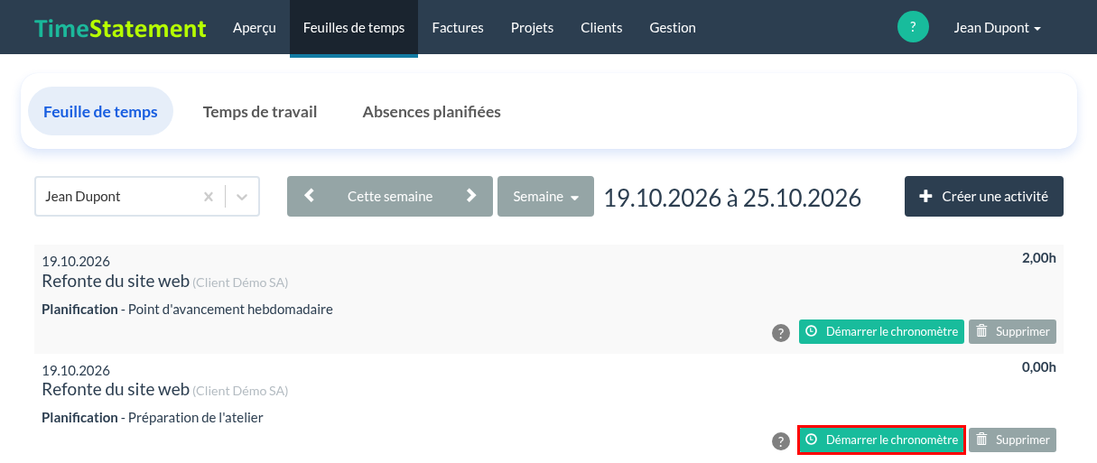
Task: Open the Projets section
Action: (532, 27)
